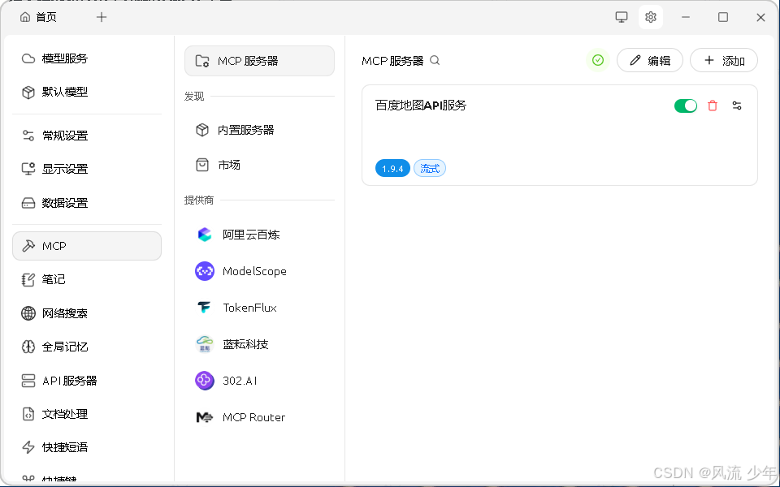Open the API服务器 settings page
The image size is (780, 487).
coord(69,380)
